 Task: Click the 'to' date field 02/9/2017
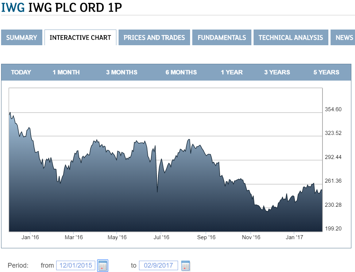pyautogui.click(x=158, y=265)
